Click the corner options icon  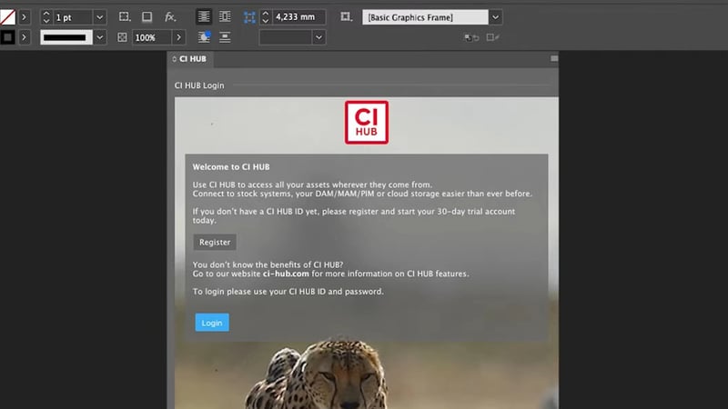(x=125, y=17)
